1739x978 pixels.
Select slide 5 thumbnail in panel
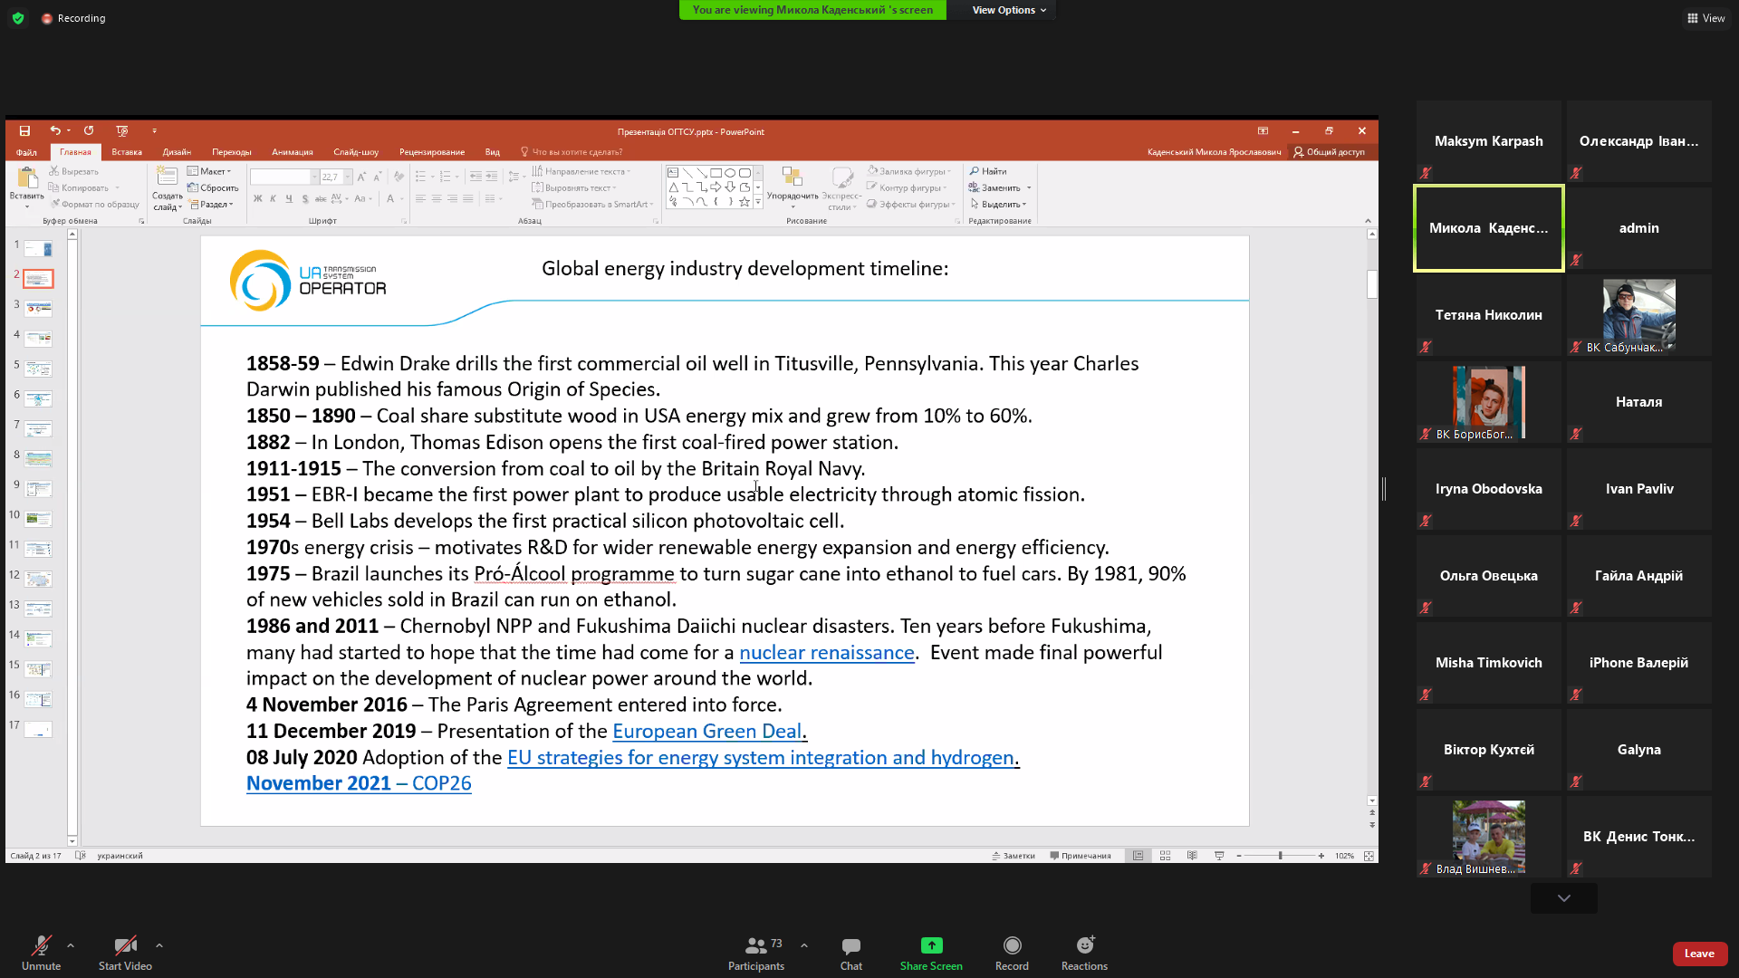tap(38, 369)
